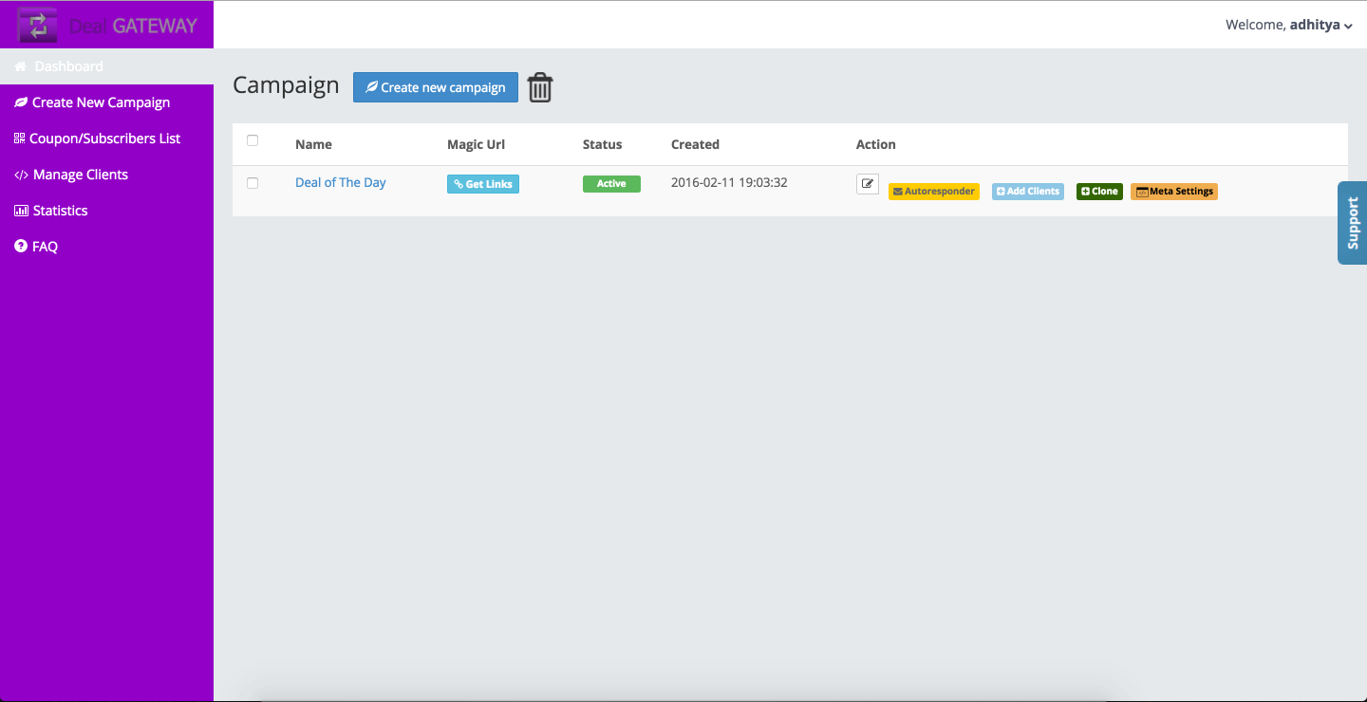Screen dimensions: 1367x702
Task: Go to Create New Campaign in sidebar
Action: coord(101,102)
